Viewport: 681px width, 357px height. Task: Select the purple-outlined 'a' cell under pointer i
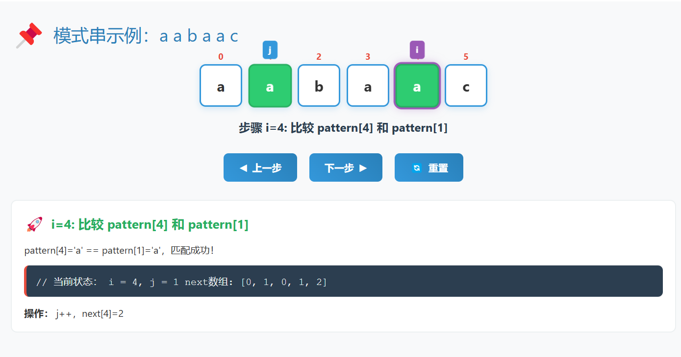[417, 85]
